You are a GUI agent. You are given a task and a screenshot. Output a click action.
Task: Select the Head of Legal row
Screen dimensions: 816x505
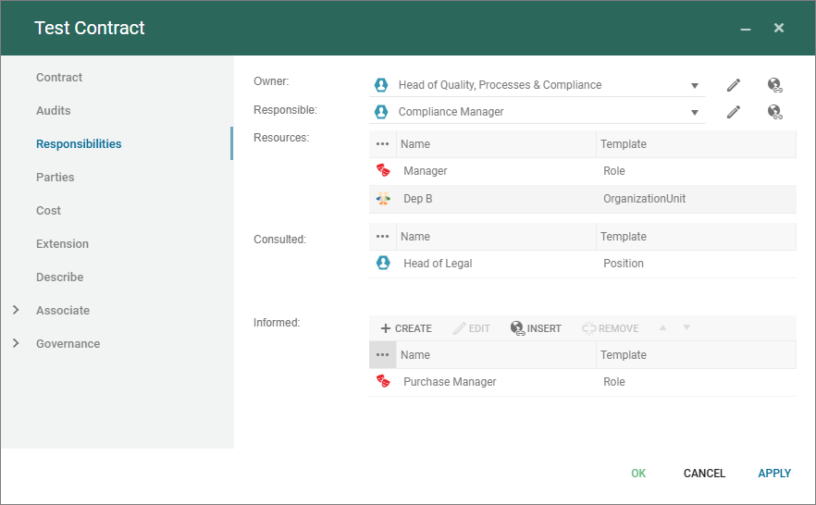[x=438, y=264]
